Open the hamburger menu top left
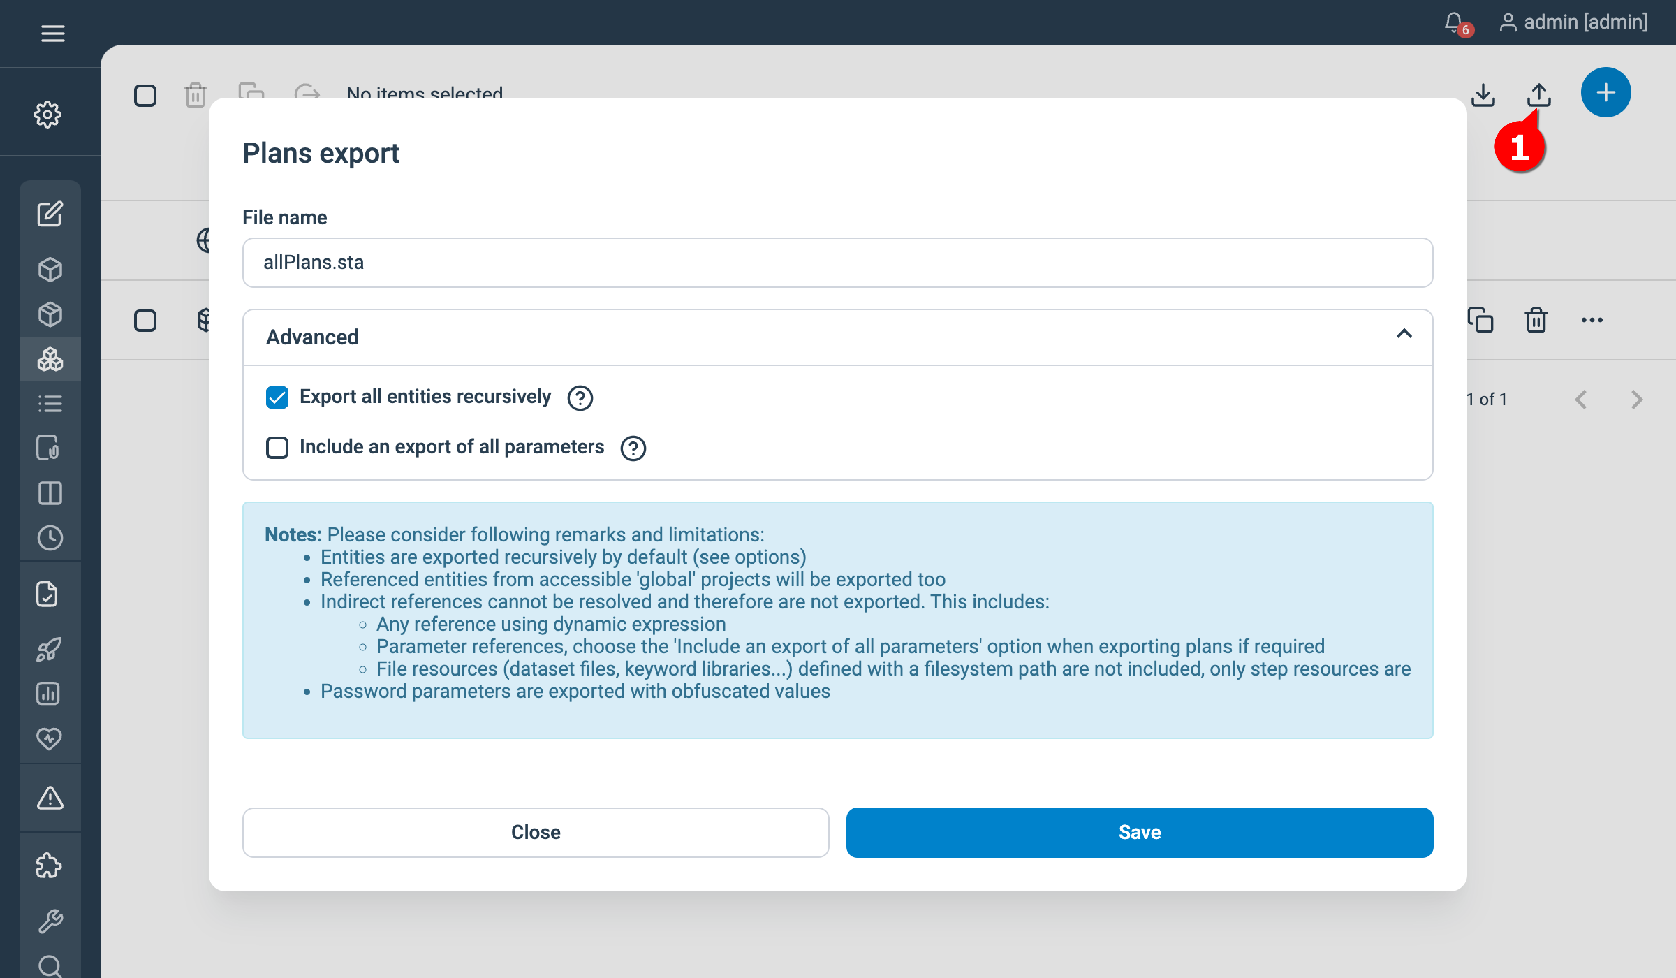The width and height of the screenshot is (1676, 978). (52, 33)
